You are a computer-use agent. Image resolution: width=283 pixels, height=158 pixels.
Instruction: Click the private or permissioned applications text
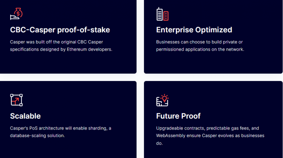(200, 46)
